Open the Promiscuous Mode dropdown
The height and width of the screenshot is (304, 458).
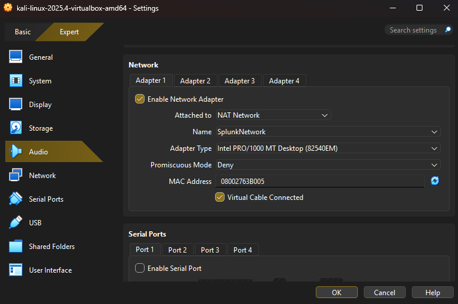[328, 165]
